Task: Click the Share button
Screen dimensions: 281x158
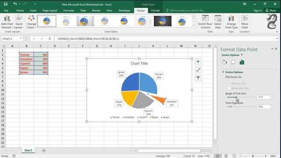Action: click(271, 11)
